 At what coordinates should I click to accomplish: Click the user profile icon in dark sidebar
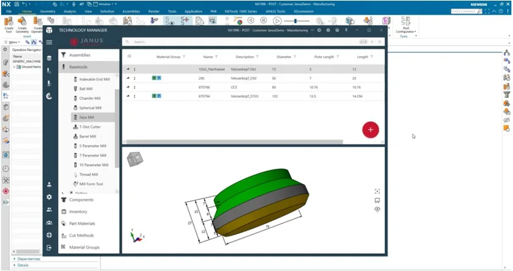(49, 185)
